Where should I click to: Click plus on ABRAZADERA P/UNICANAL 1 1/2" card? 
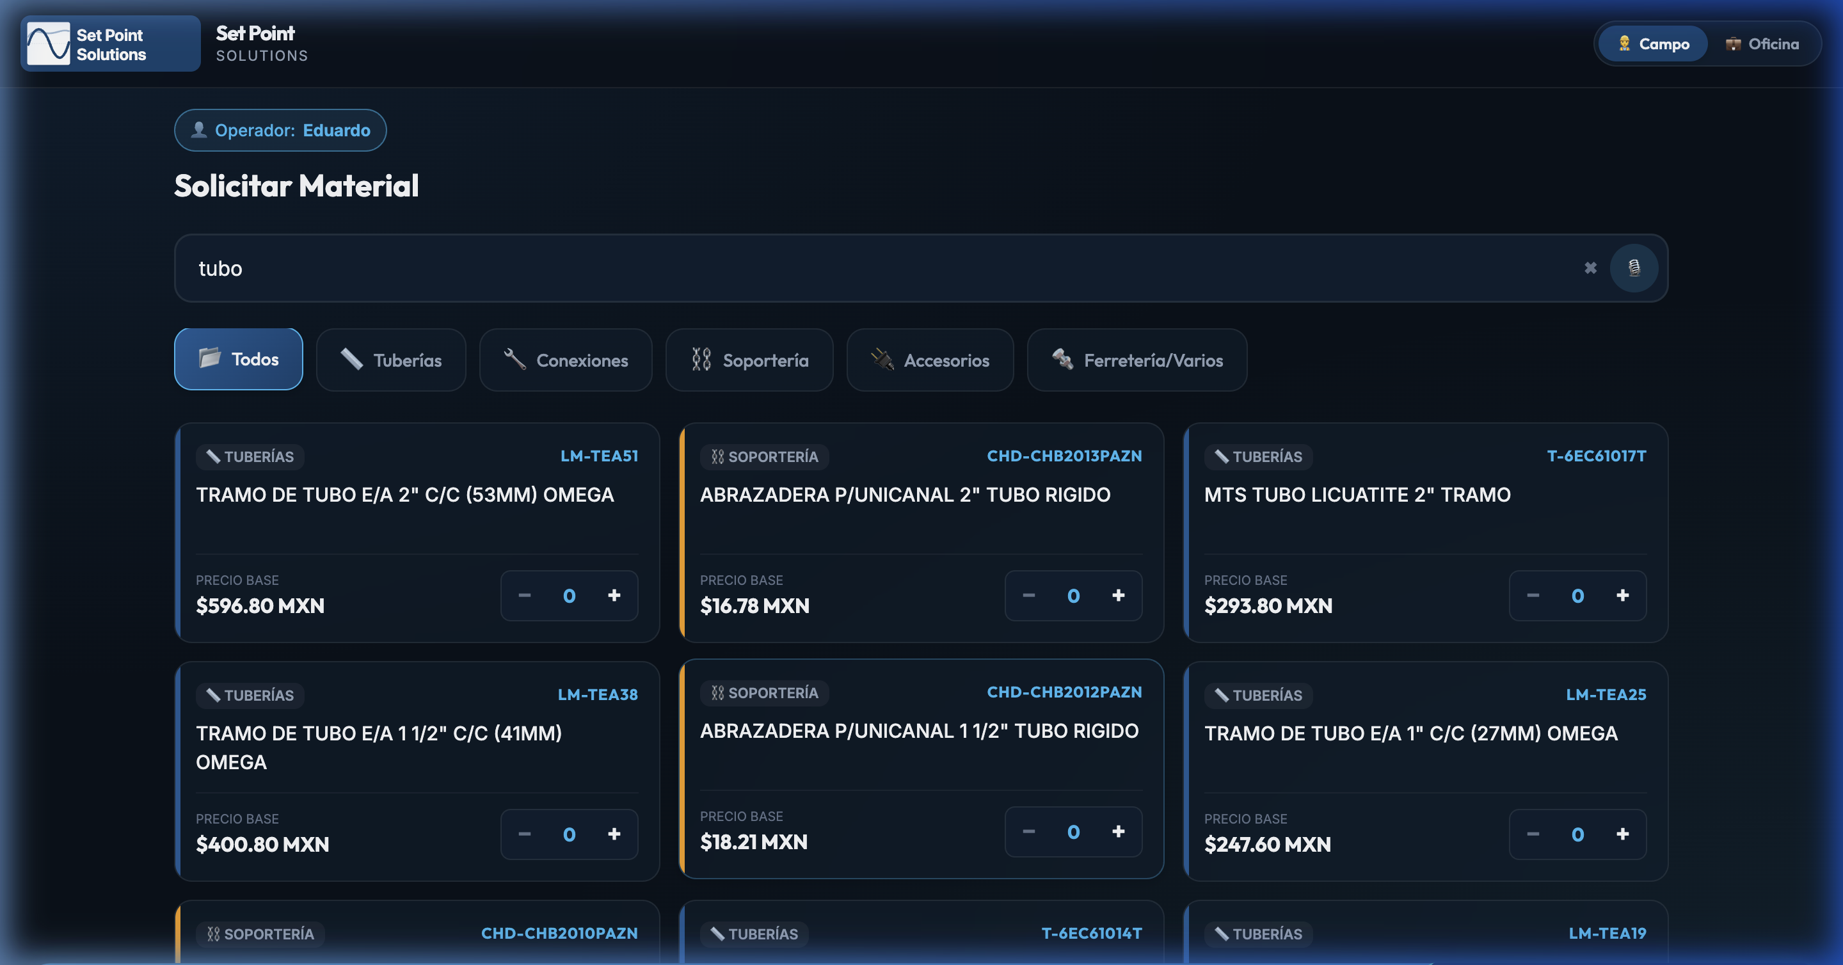[1118, 831]
